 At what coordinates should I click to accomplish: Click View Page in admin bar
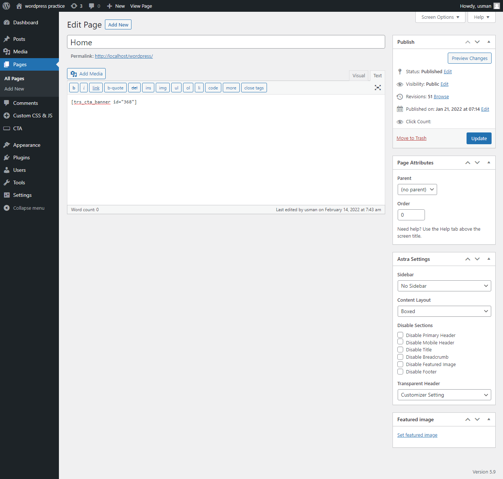(x=141, y=6)
